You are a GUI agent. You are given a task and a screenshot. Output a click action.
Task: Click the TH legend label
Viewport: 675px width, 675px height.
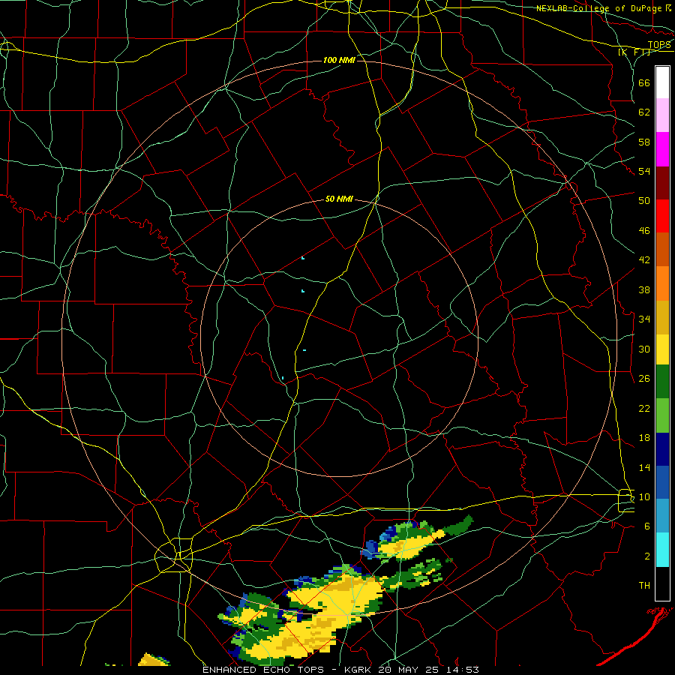point(644,585)
